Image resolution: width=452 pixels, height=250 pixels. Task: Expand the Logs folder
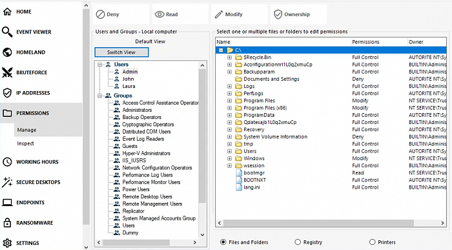229,86
